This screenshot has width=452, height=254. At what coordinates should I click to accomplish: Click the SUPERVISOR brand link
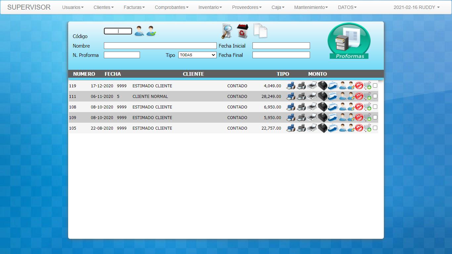29,7
